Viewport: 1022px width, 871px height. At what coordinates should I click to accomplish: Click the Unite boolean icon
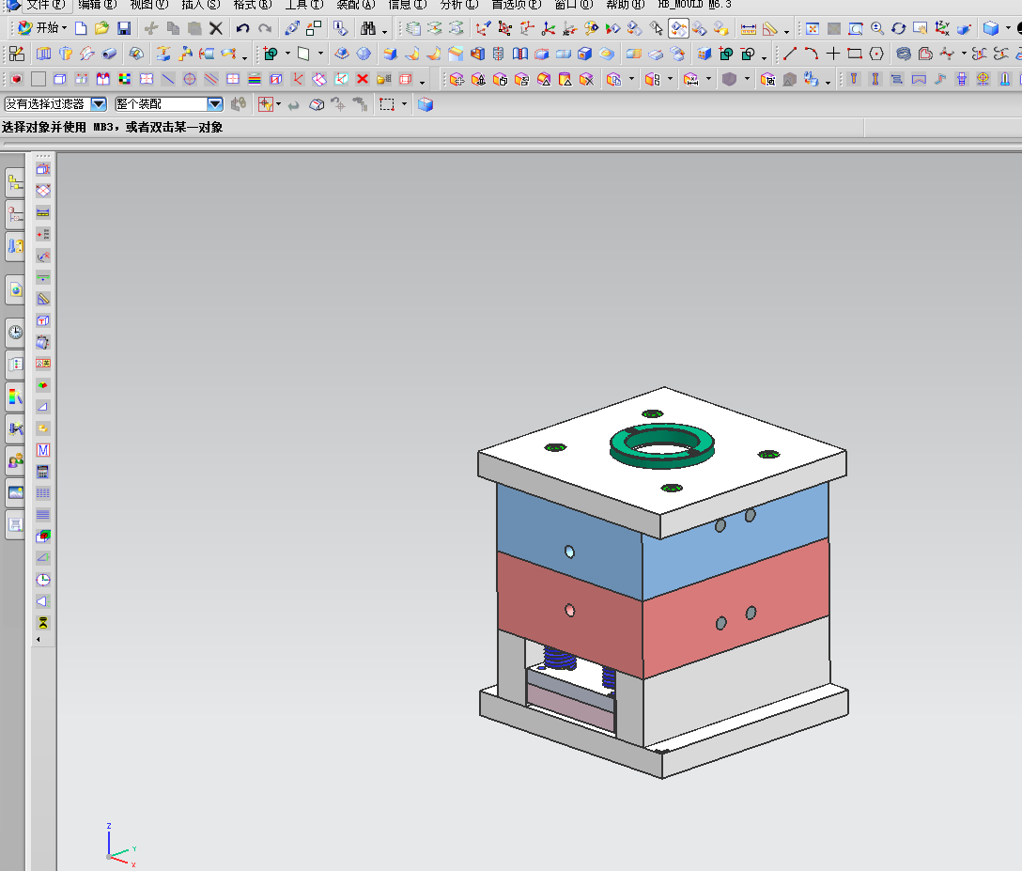[x=271, y=54]
